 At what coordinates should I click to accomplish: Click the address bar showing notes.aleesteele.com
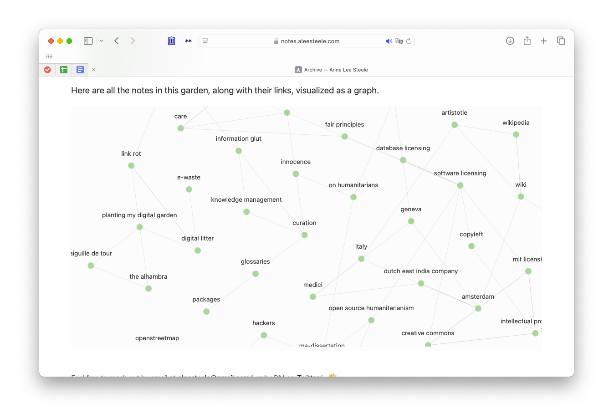coord(310,41)
